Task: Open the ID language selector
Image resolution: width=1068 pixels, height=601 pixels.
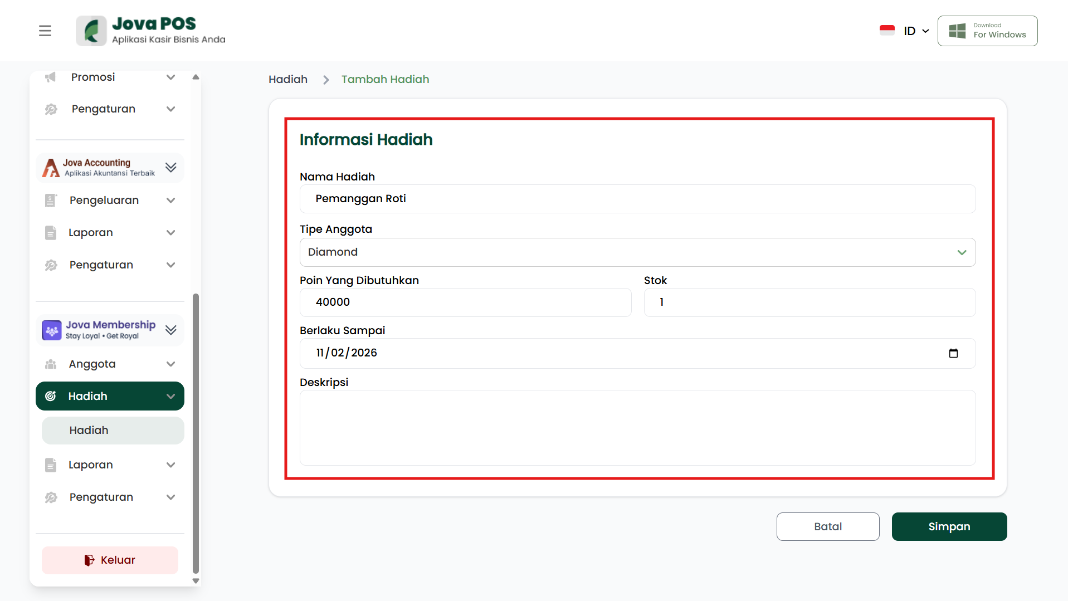Action: tap(916, 31)
